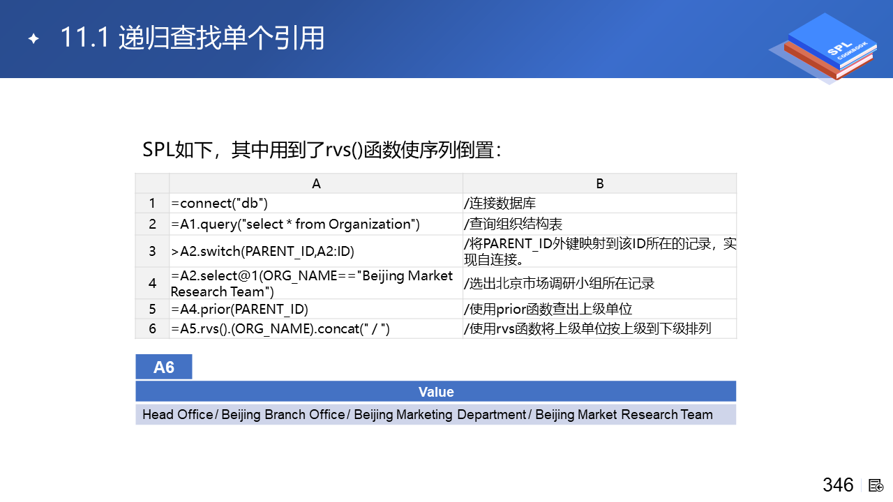Click the cell >A2.switch(PARENT_ID,A2:ID)
Image resolution: width=893 pixels, height=502 pixels.
click(x=316, y=251)
